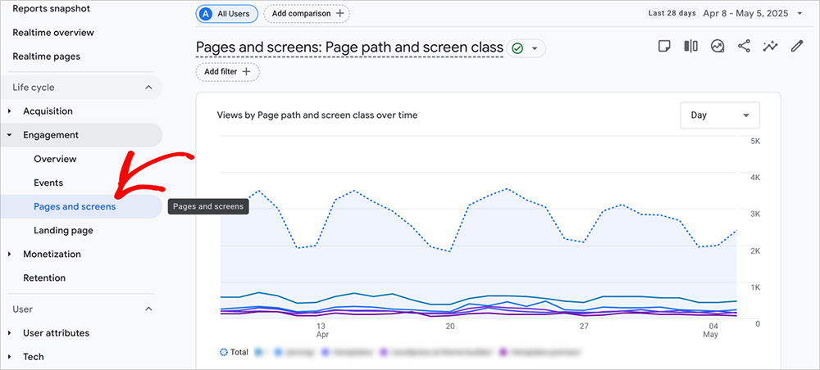The width and height of the screenshot is (820, 370).
Task: Expand the Acquisition menu
Action: click(x=48, y=111)
